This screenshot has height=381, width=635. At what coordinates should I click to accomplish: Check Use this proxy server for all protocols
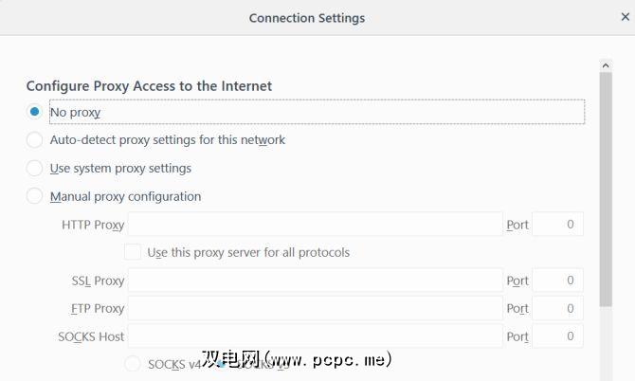[133, 252]
